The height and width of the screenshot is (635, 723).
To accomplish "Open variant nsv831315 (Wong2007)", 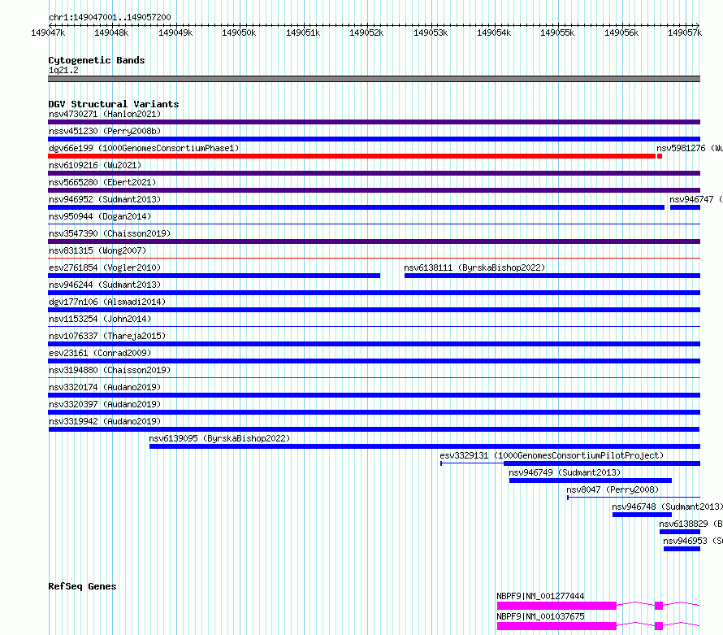I will [x=97, y=250].
